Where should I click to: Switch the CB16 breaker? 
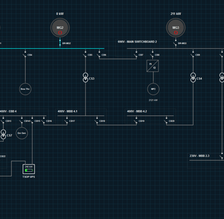click(x=44, y=121)
